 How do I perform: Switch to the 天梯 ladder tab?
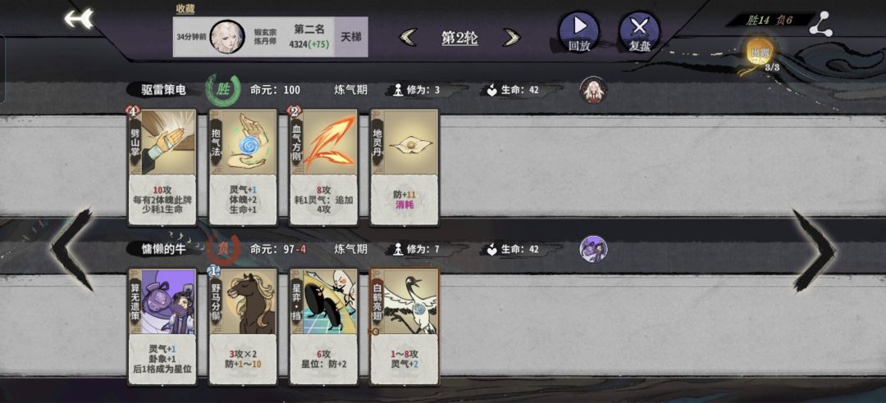tap(351, 37)
